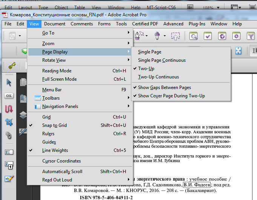Expand the Go To submenu

(80, 33)
